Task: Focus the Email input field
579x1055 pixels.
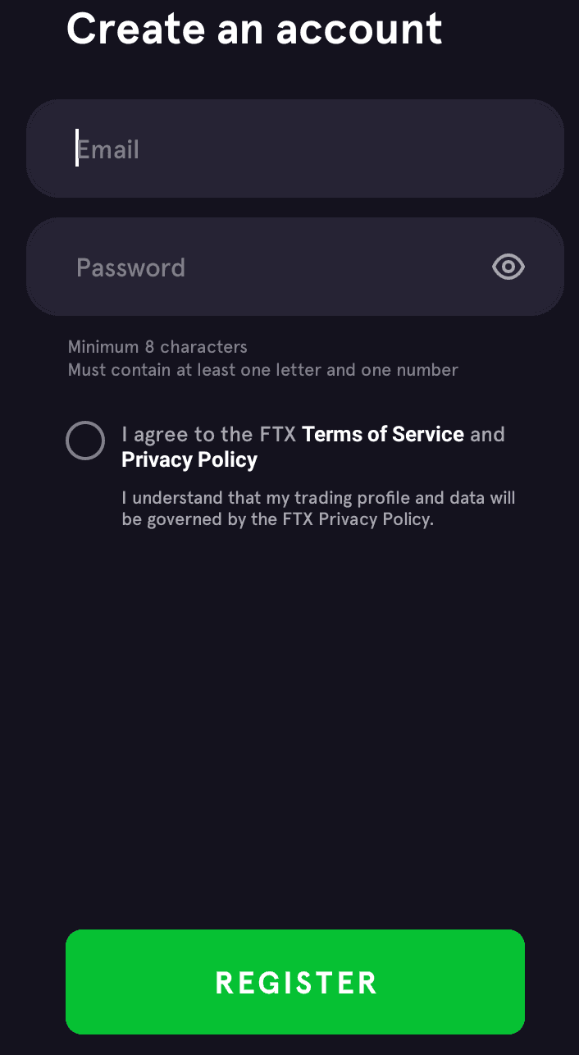Action: pos(295,148)
